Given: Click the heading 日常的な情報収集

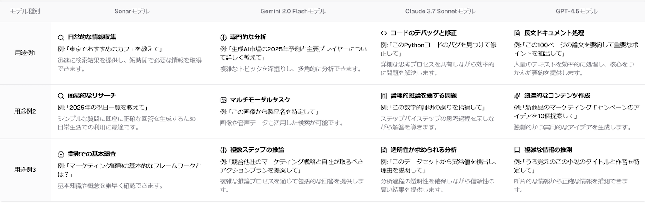Looking at the screenshot, I should (92, 37).
